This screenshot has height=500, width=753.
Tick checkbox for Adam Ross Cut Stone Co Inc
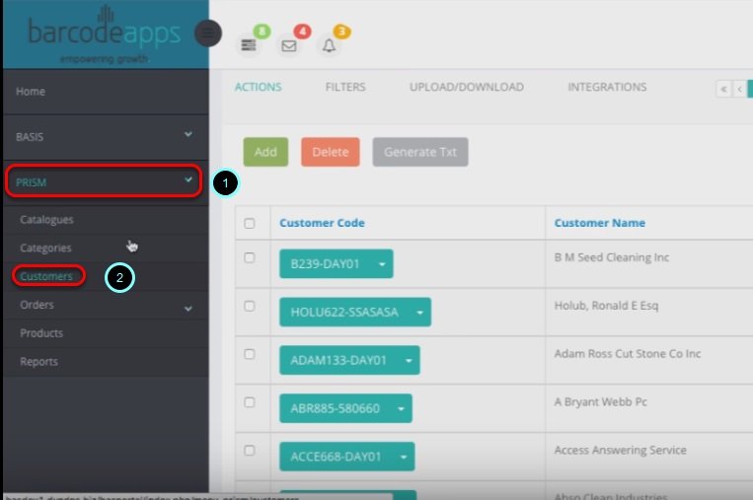[250, 354]
